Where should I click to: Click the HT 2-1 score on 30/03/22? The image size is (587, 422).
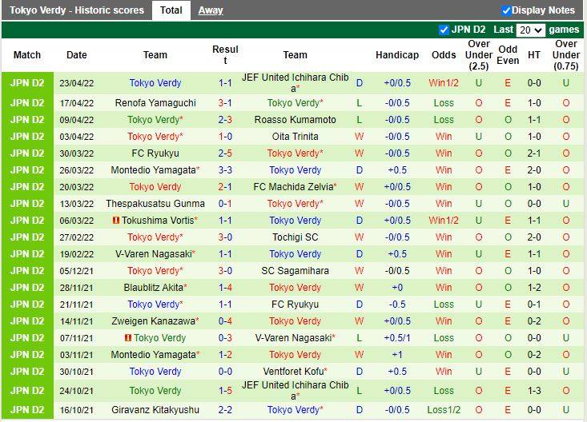click(x=534, y=153)
